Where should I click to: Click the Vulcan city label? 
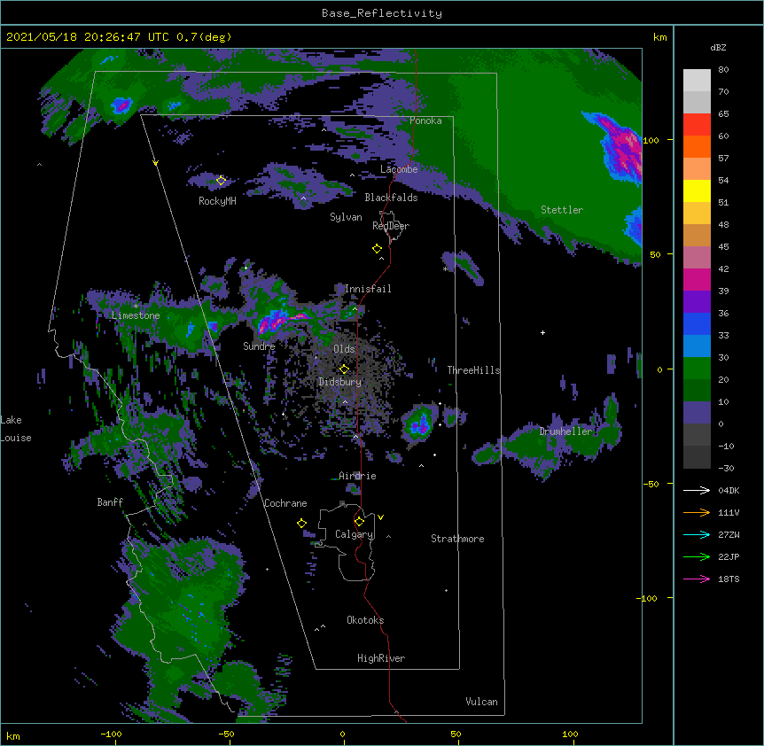point(481,702)
